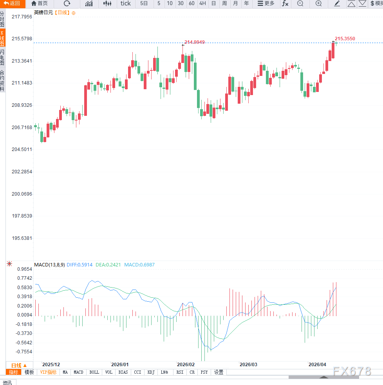Switch the chart to 60-minute timeframe
Screen dimensions: 383x385
pos(191,4)
